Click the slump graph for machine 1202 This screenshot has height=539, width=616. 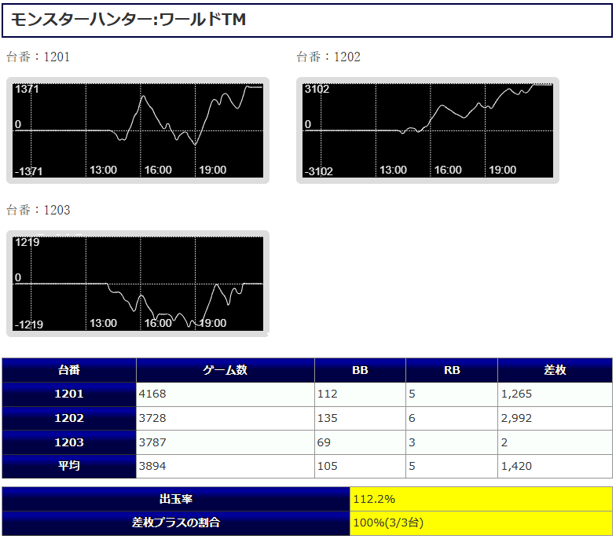[427, 130]
